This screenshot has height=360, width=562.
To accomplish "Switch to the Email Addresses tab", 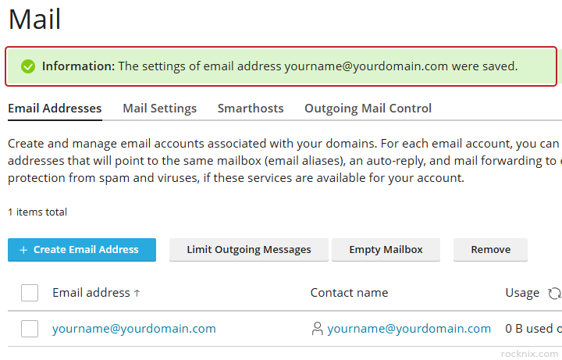I will [x=55, y=109].
